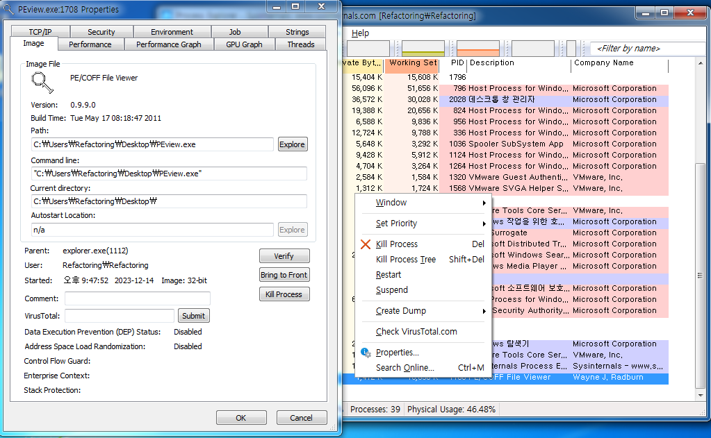Click OK in the Properties dialog

(241, 418)
